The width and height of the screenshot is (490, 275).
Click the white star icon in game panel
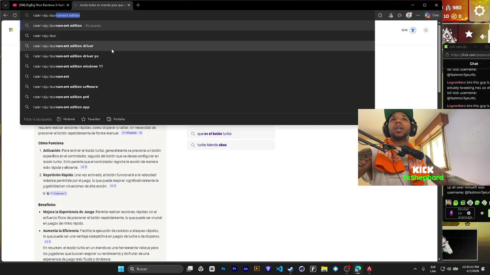(x=469, y=35)
